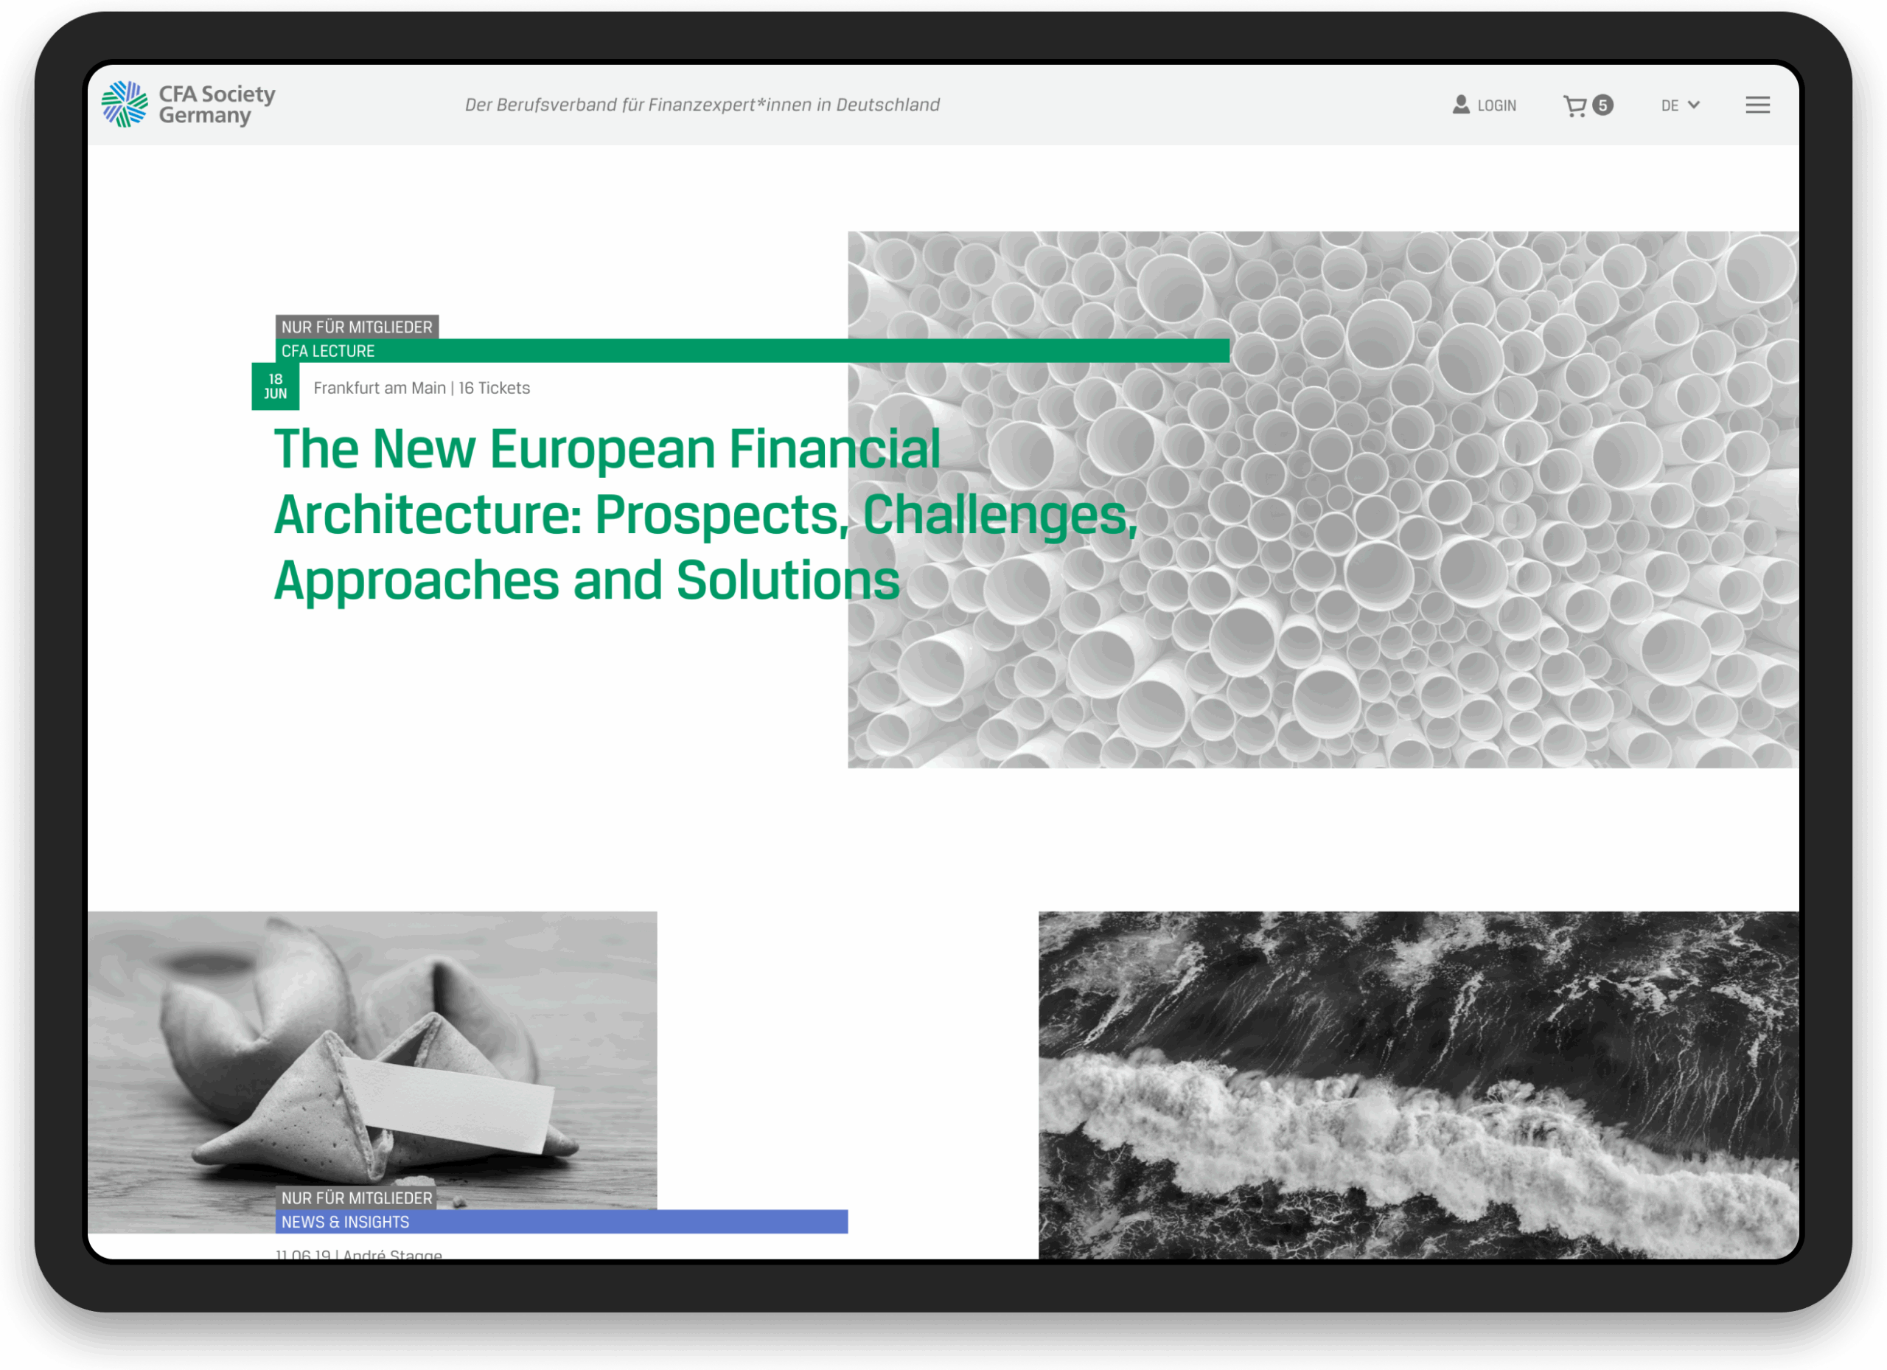Click NUR FÜR MITGLIEDER label above News
This screenshot has height=1370, width=1887.
click(x=356, y=1197)
